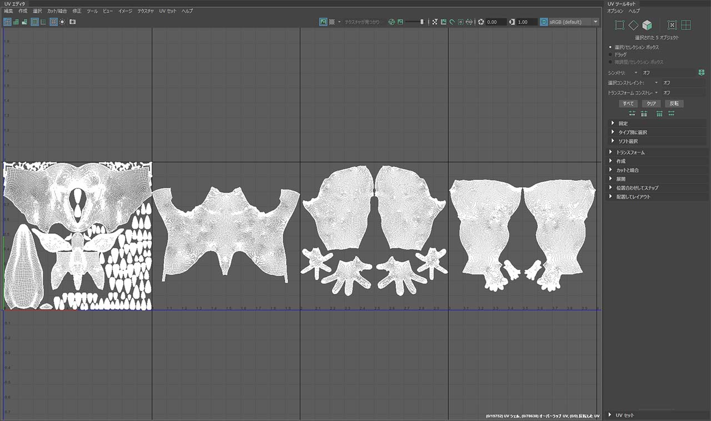
Task: Click the 反転 button
Action: 674,104
